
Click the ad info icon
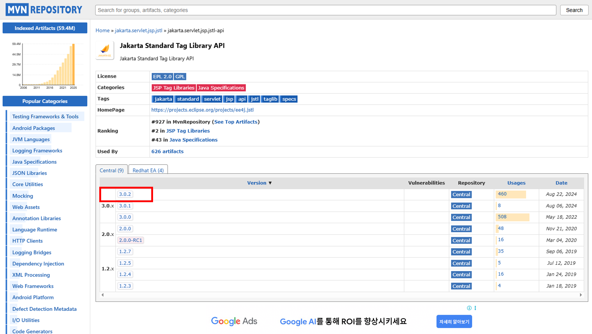pos(469,308)
